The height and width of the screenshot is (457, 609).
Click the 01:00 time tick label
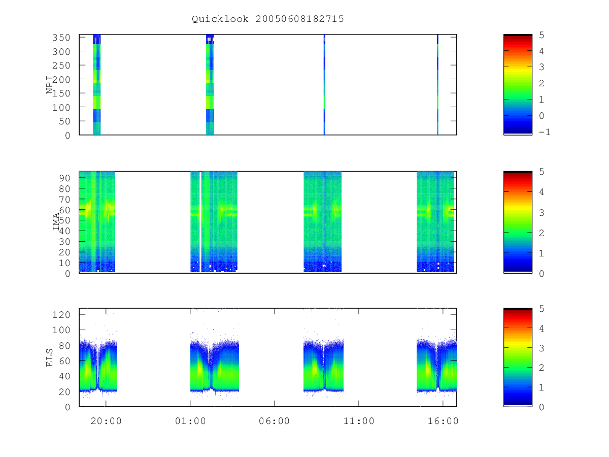coord(190,421)
